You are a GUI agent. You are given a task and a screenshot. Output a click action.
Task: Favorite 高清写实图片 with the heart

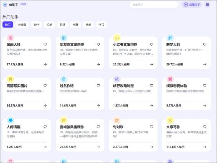[x=45, y=86]
